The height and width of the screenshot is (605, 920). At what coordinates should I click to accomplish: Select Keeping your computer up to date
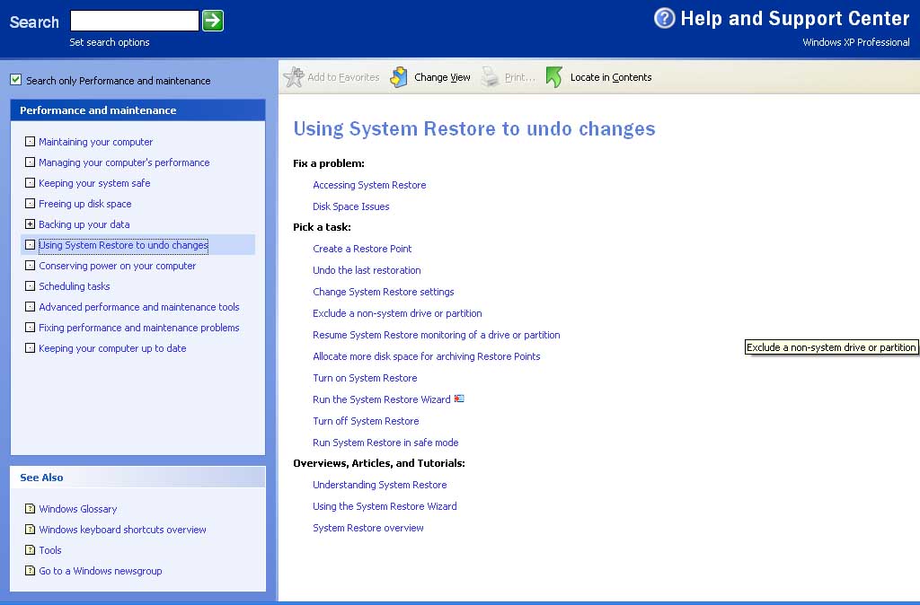tap(112, 348)
